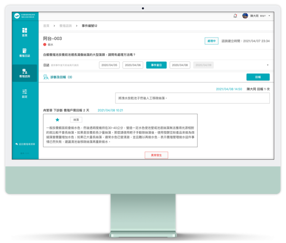Go to 首頁 in the breadcrumb
This screenshot has height=243, width=286.
[x=46, y=26]
